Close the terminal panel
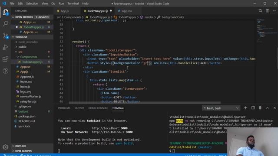 [x=275, y=108]
